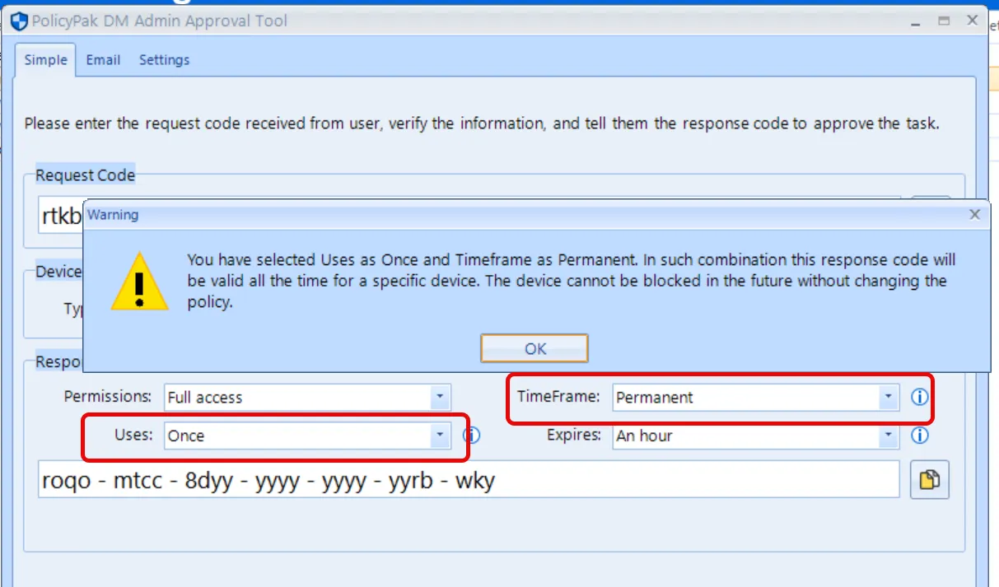Close the Admin Approval Tool window
The height and width of the screenshot is (587, 999).
(x=974, y=21)
